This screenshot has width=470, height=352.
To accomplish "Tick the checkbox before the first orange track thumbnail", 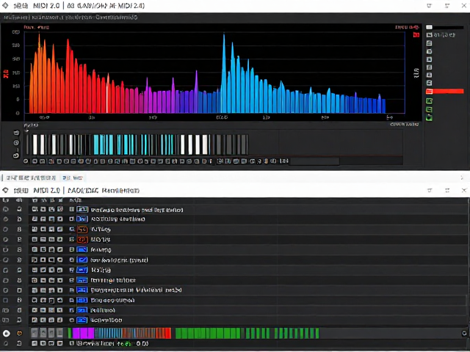I will 72,230.
